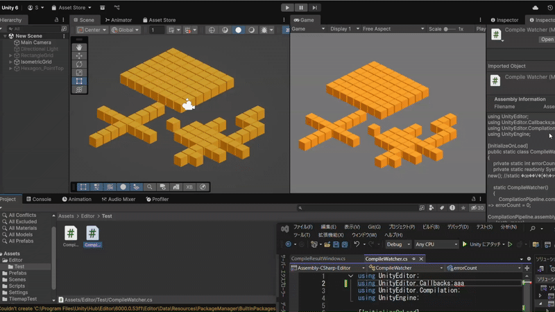Viewport: 555px width, 312px height.
Task: Click the Play button in Unity toolbar
Action: (x=287, y=8)
